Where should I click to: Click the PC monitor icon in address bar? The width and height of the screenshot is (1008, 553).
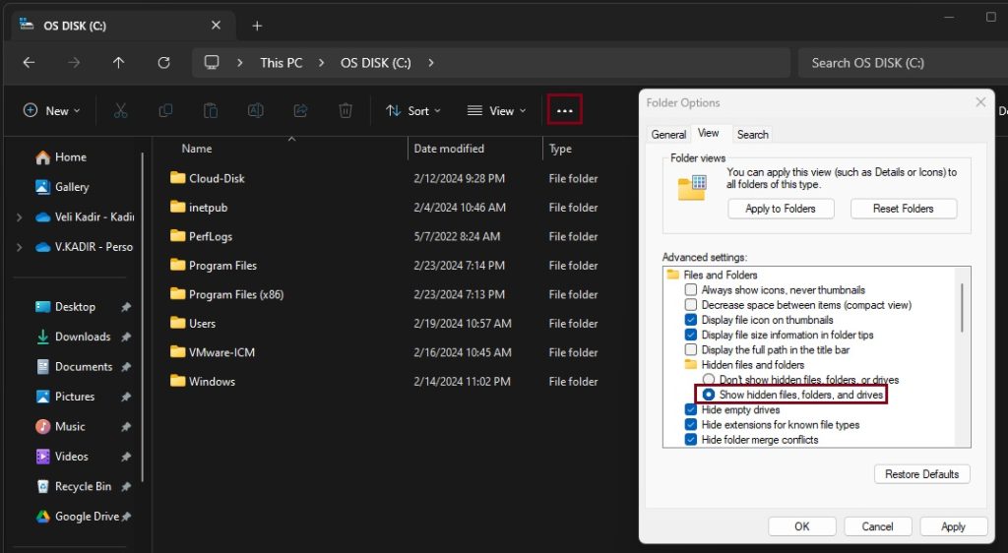(212, 62)
